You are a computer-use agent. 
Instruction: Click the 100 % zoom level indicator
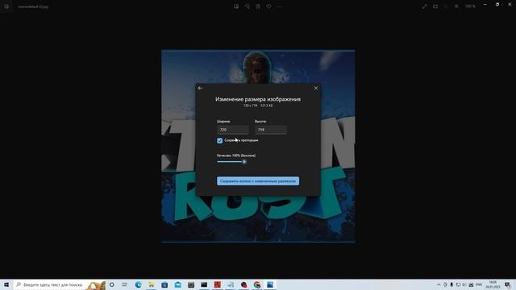(471, 6)
